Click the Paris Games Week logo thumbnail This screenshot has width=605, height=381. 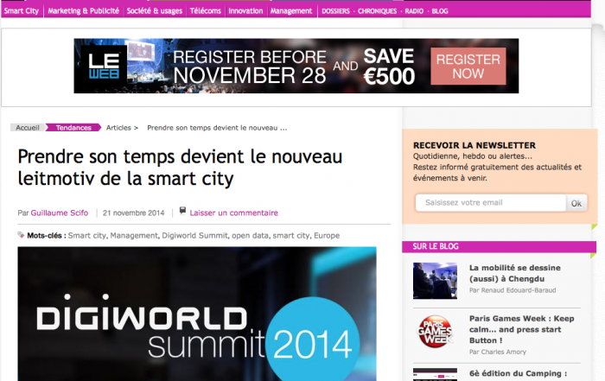coord(435,332)
